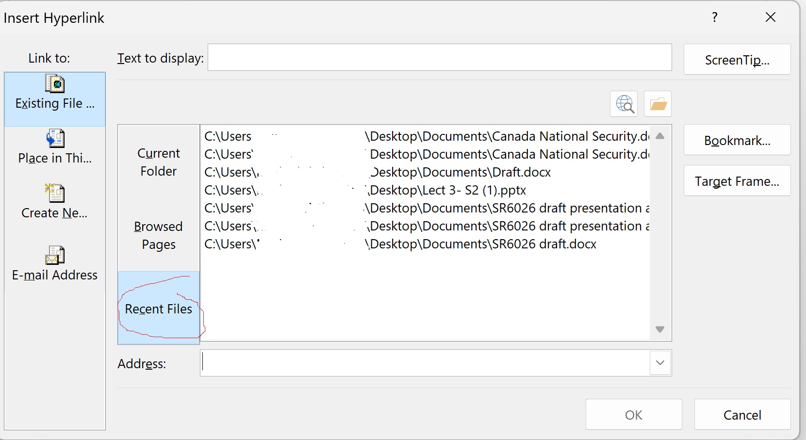
Task: Switch to the Current Folder view
Action: tap(159, 162)
